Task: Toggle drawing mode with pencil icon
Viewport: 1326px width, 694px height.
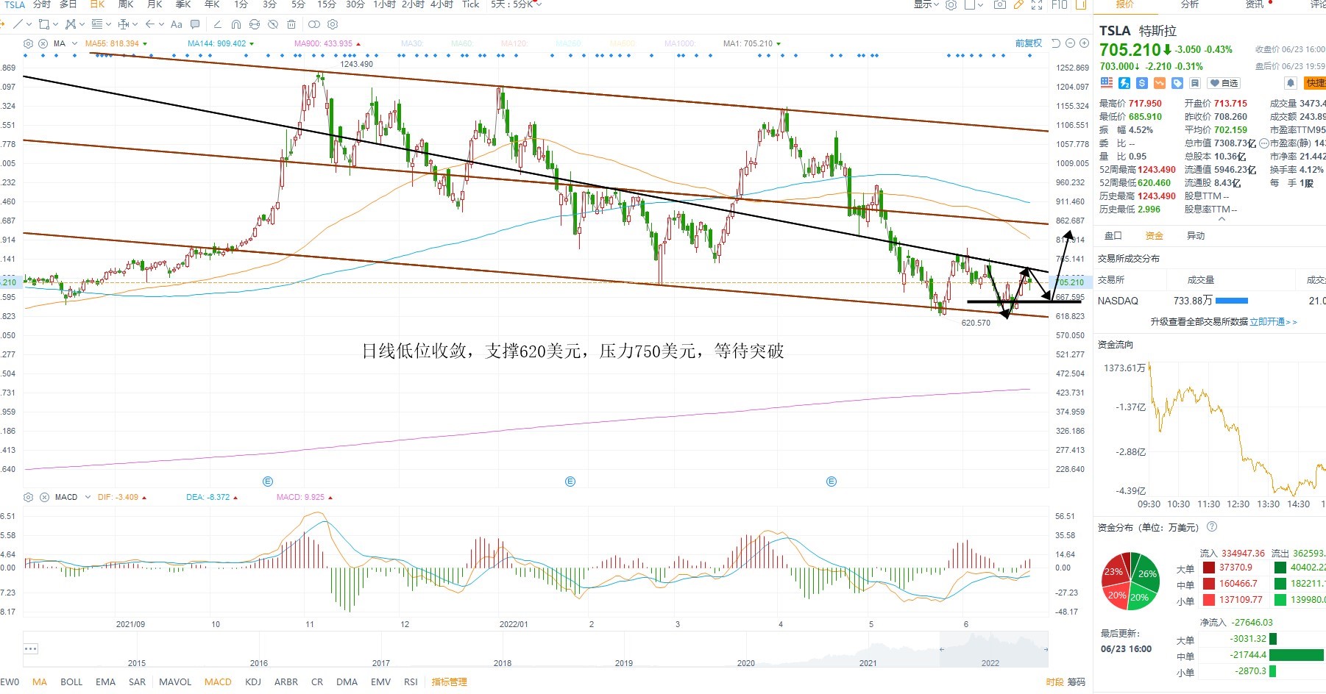Action: pyautogui.click(x=1019, y=4)
